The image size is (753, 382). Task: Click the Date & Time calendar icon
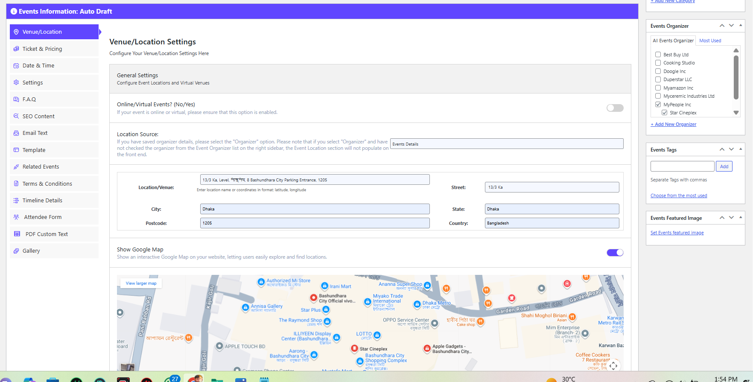16,66
